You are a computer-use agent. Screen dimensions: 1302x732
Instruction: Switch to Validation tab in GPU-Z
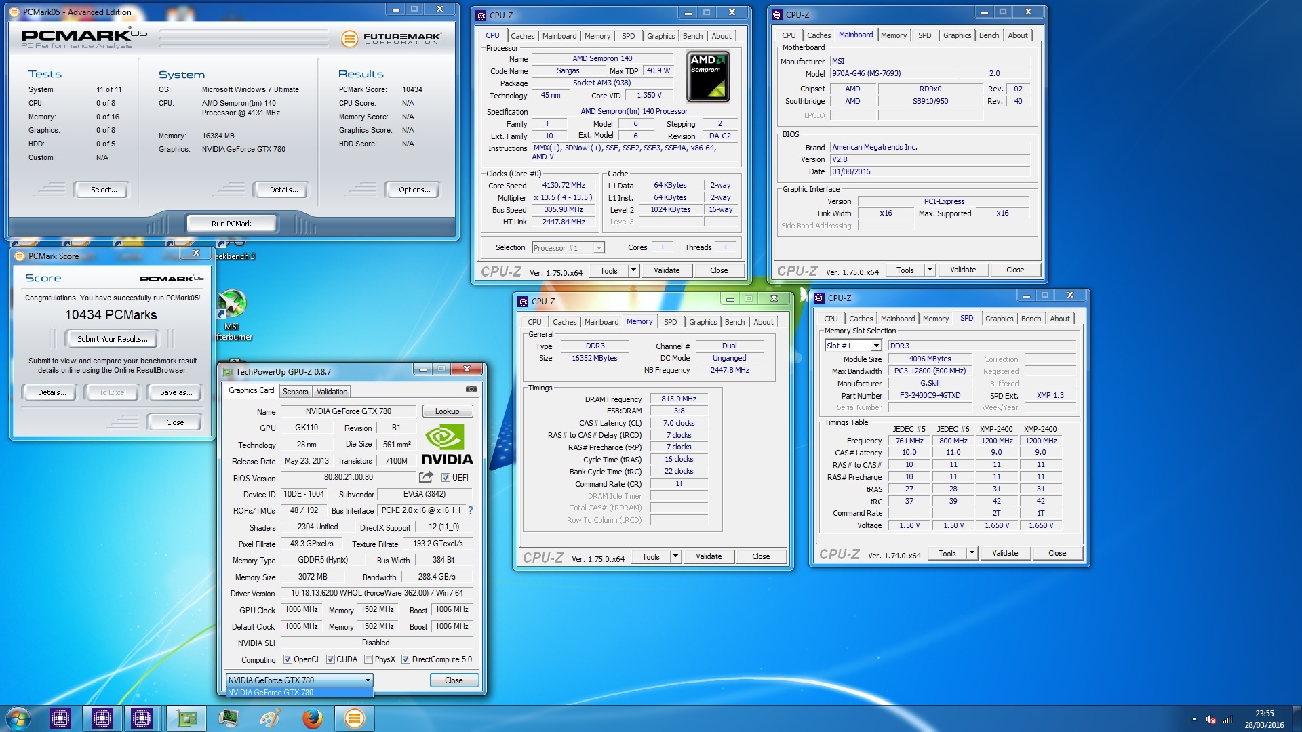pos(332,392)
